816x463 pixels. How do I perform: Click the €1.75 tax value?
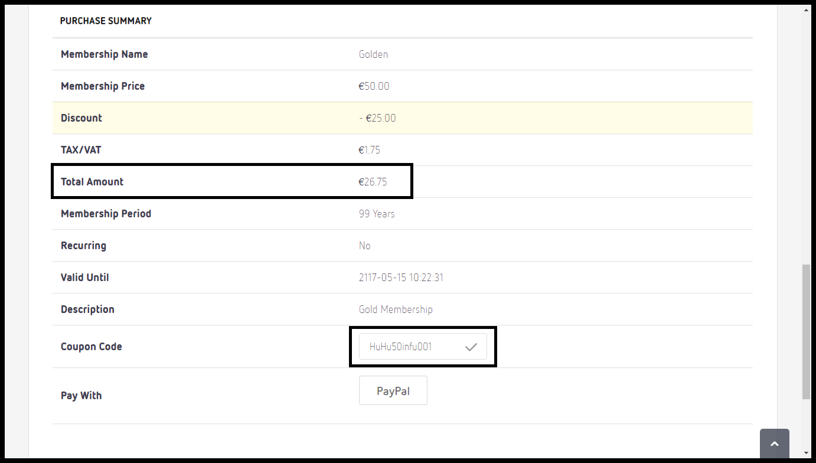tap(369, 150)
